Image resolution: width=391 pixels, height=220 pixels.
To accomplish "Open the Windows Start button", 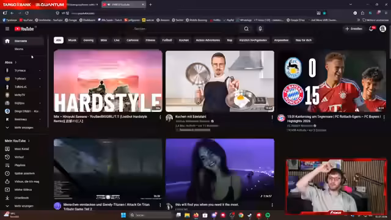I will [123, 215].
